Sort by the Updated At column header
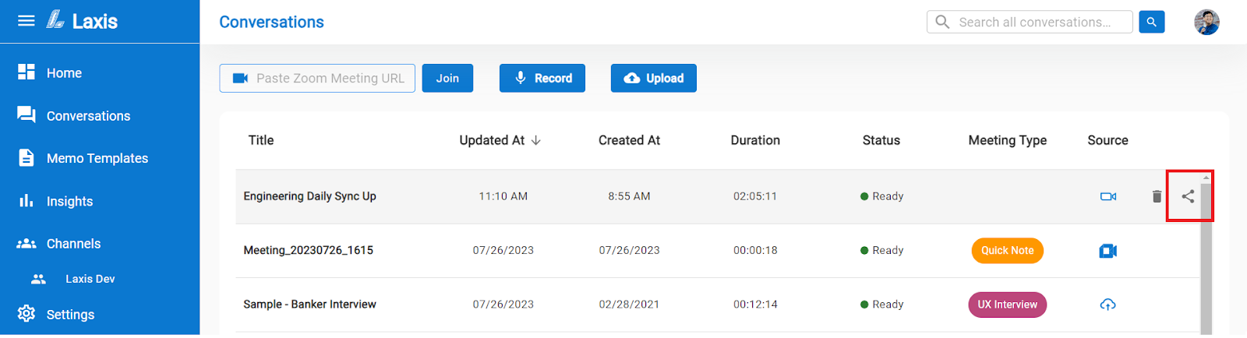Image resolution: width=1247 pixels, height=338 pixels. click(x=492, y=140)
